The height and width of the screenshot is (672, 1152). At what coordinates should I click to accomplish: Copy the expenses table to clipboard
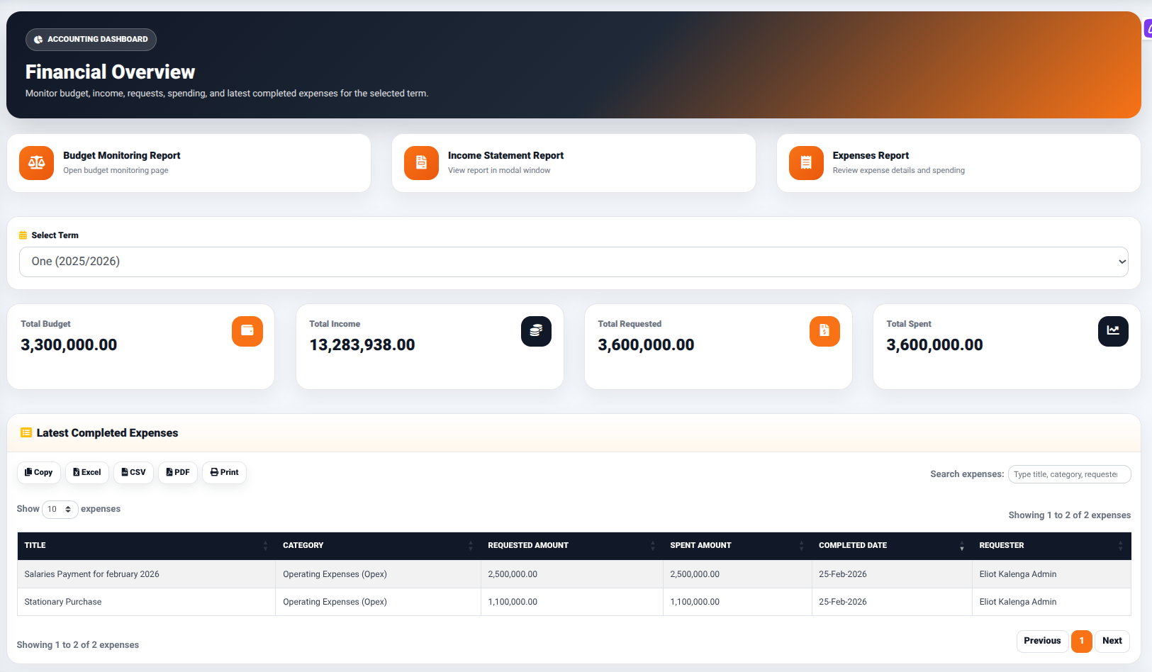click(x=38, y=472)
